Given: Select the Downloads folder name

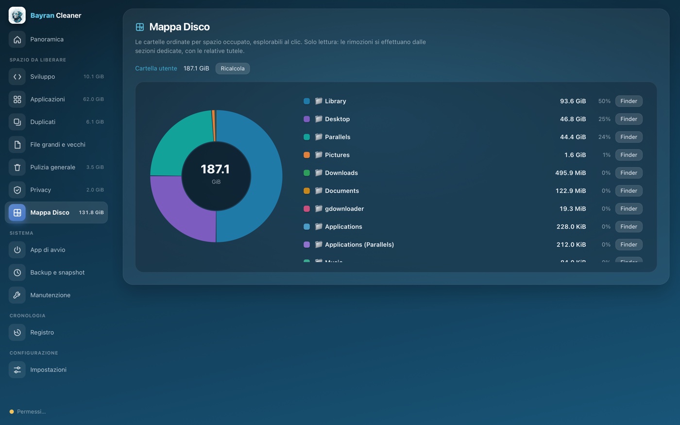Looking at the screenshot, I should pyautogui.click(x=341, y=173).
